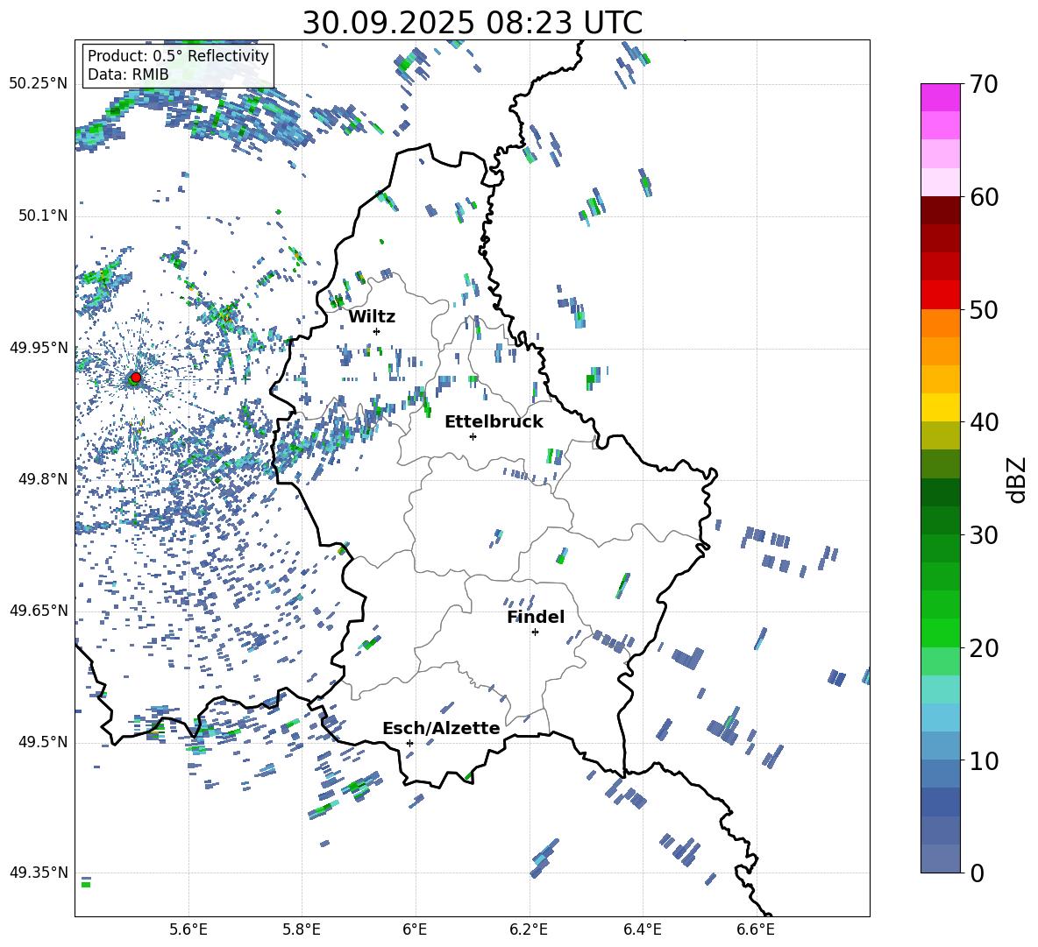1038x947 pixels.
Task: Click the orange swatch just below 50 dBZ
Action: pos(940,323)
